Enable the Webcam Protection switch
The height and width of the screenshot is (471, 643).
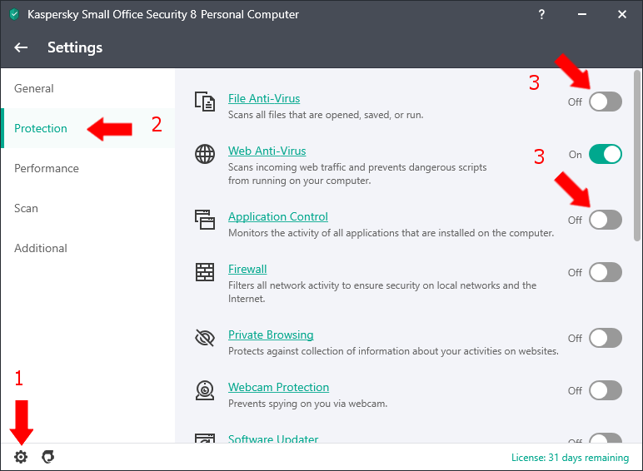(606, 391)
